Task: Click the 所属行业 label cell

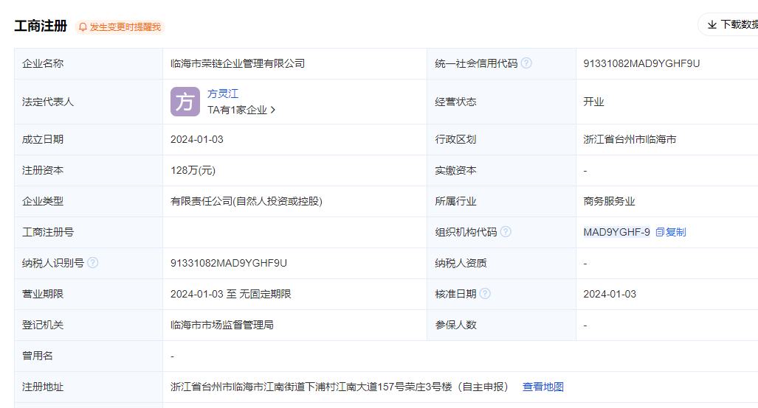Action: click(501, 201)
